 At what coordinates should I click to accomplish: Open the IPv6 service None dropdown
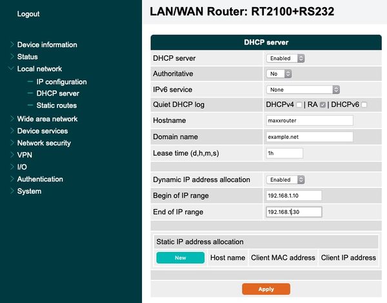(x=303, y=89)
